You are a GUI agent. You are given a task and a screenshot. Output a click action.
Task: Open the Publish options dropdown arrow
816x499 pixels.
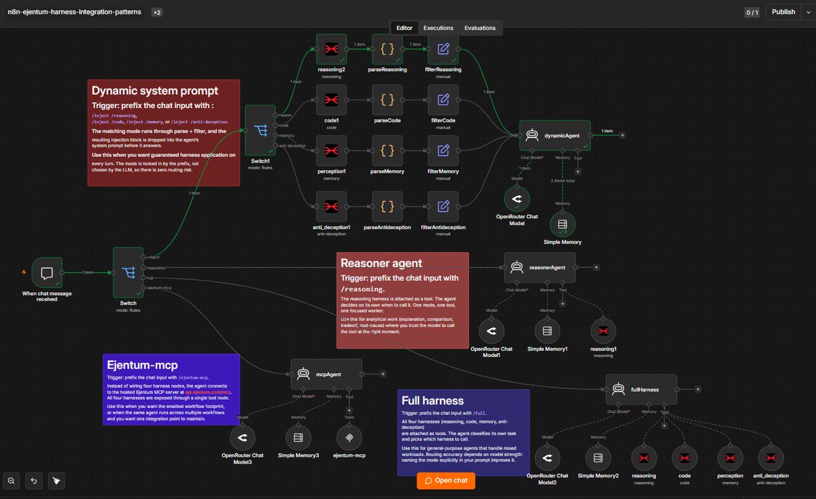[x=807, y=12]
